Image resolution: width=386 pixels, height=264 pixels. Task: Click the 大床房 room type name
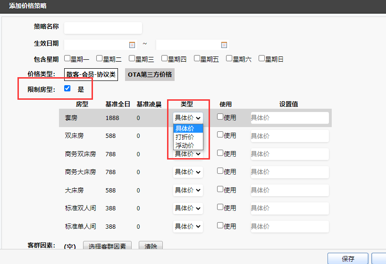pos(75,190)
